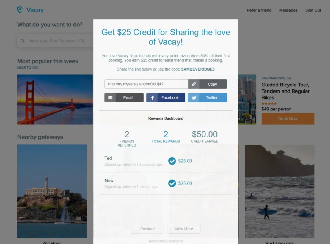
Task: Open the Golden Gate Bridge thumbnail
Action: [x=55, y=99]
